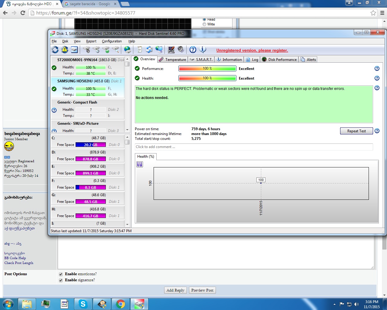Viewport: 387px width, 310px height.
Task: Click help icon beside Health rating
Action: (x=377, y=78)
